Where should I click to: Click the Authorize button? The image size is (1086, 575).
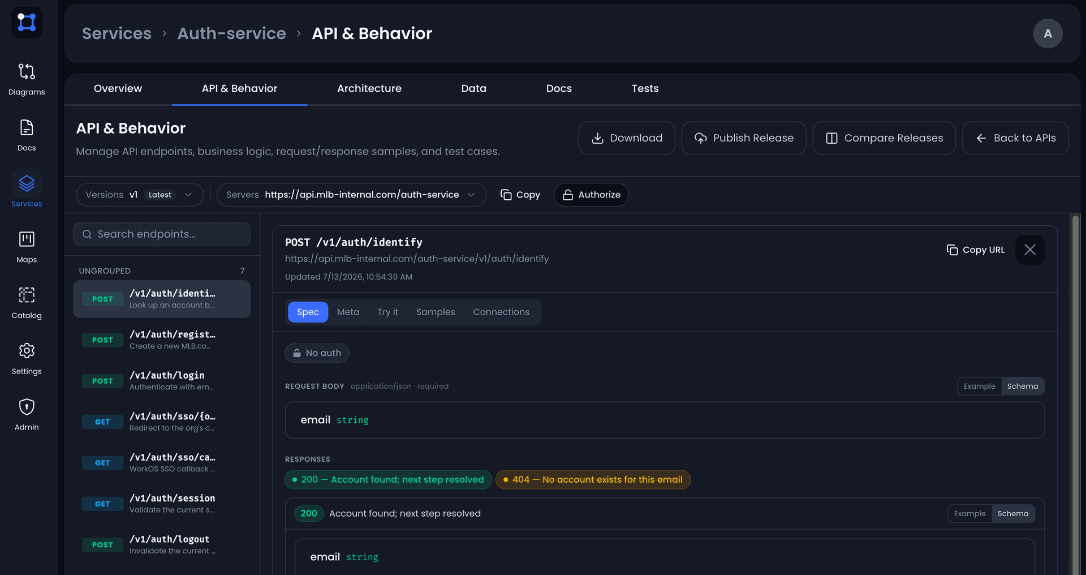click(x=591, y=195)
